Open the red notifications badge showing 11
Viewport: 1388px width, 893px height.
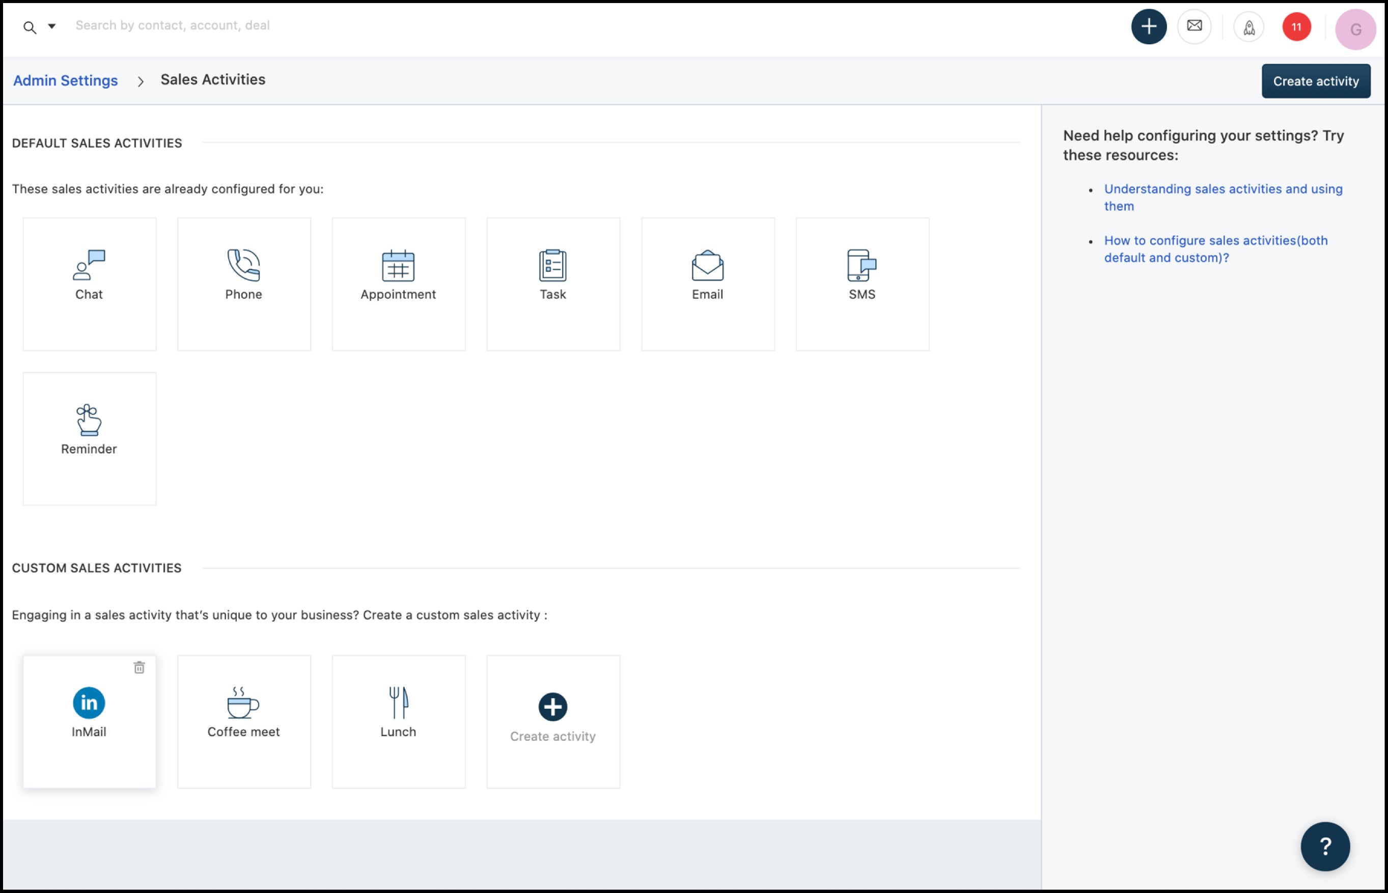pos(1296,27)
